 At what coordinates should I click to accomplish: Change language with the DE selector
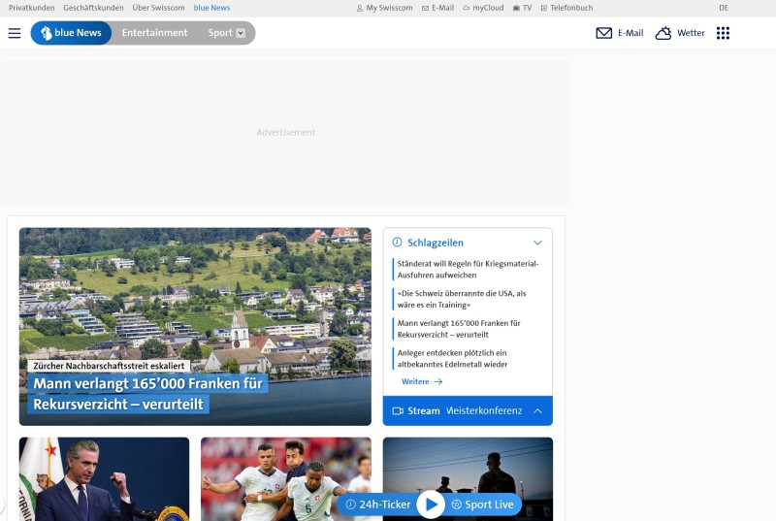tap(723, 8)
